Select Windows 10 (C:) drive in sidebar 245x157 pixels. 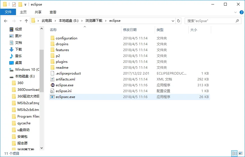pos(24,70)
